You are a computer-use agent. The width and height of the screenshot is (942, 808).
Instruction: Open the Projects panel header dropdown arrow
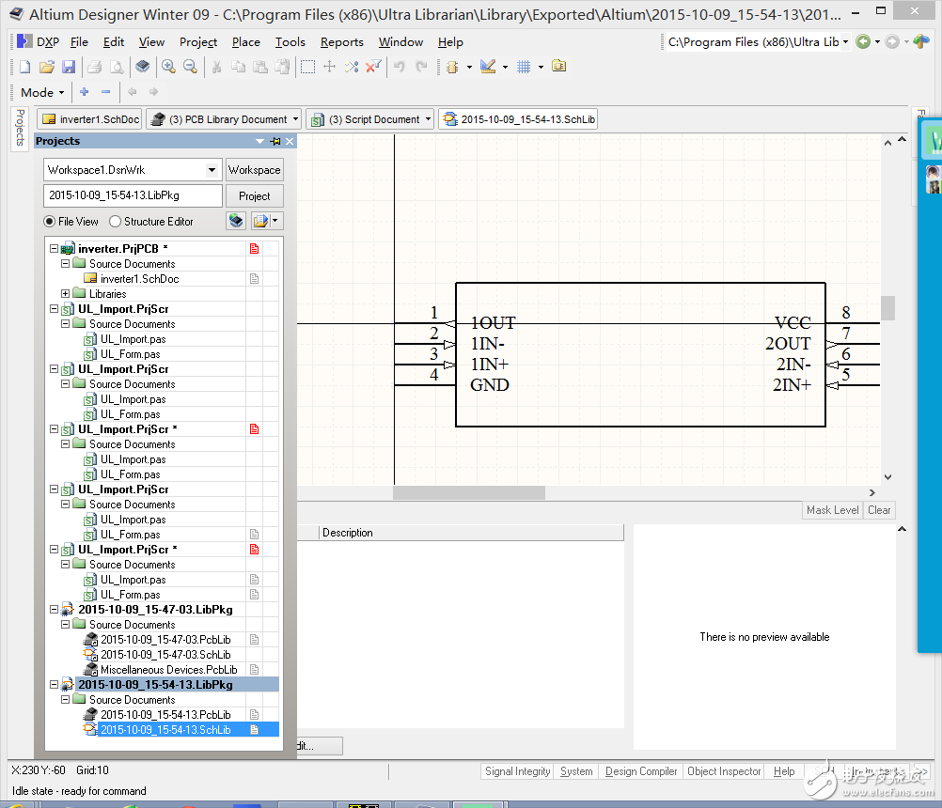point(259,141)
